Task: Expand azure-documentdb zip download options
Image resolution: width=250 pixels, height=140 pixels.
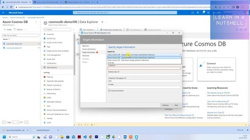Action: (28, 130)
